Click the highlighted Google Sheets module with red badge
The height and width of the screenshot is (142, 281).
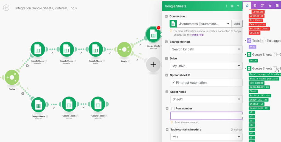coord(153,34)
